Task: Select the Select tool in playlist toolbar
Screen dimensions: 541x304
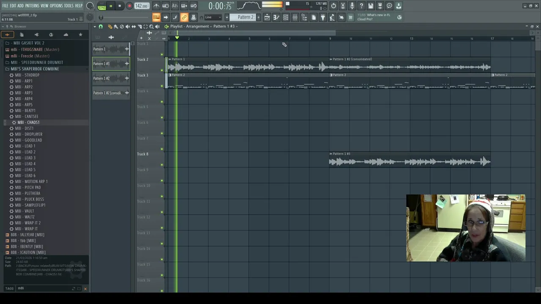Action: tap(145, 26)
